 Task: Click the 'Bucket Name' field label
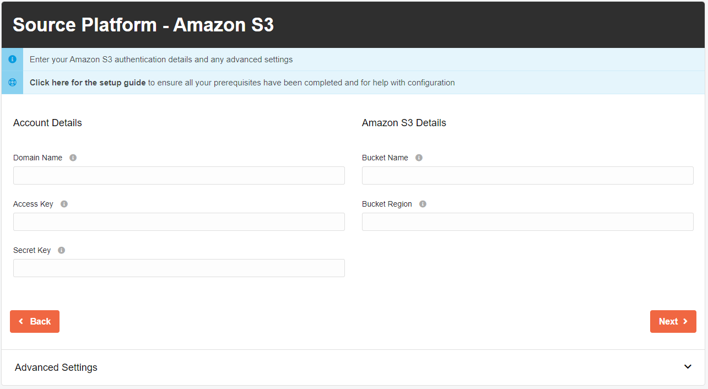[x=385, y=158]
